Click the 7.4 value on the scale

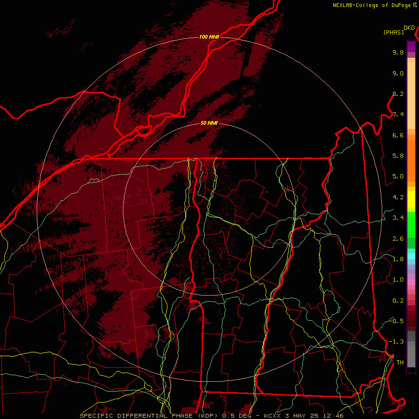coord(398,115)
